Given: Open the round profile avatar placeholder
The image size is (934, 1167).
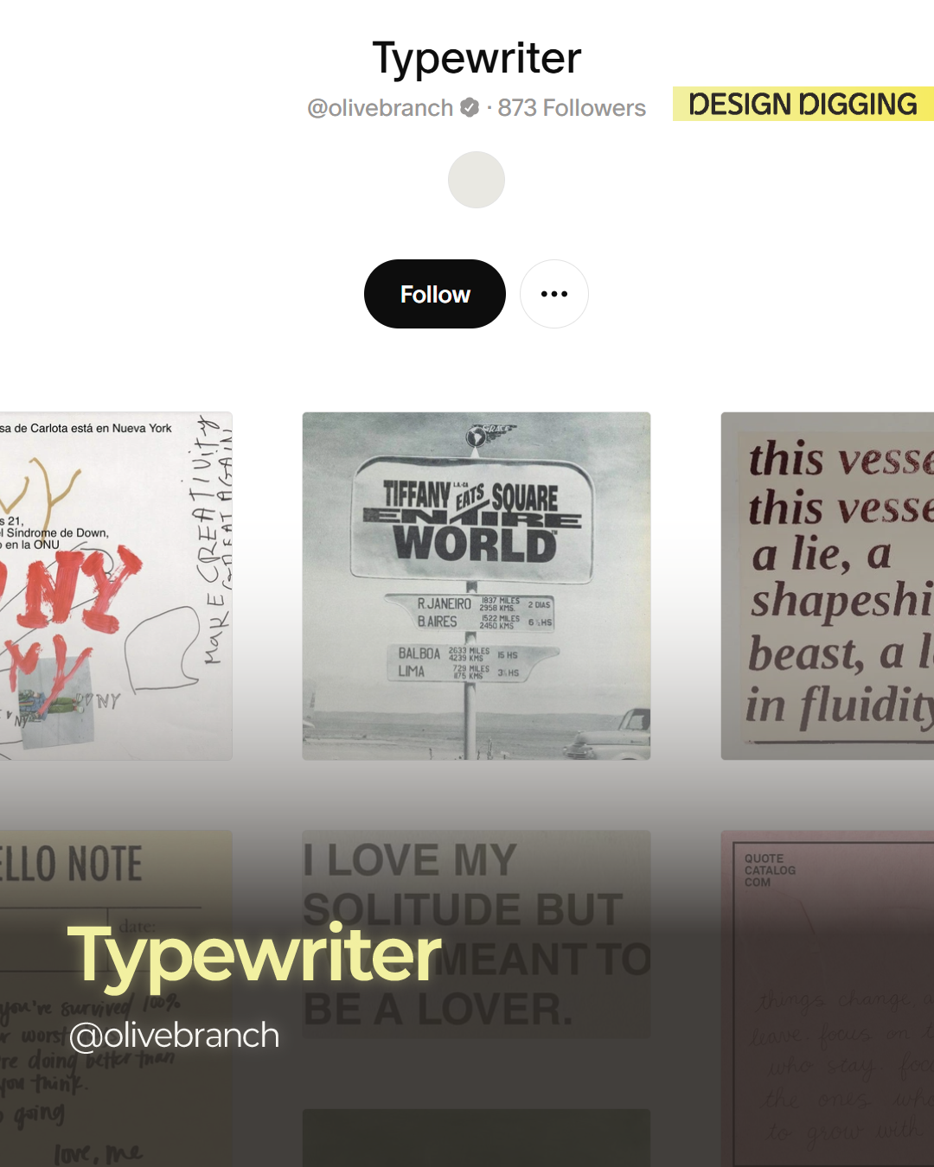Looking at the screenshot, I should click(x=477, y=180).
